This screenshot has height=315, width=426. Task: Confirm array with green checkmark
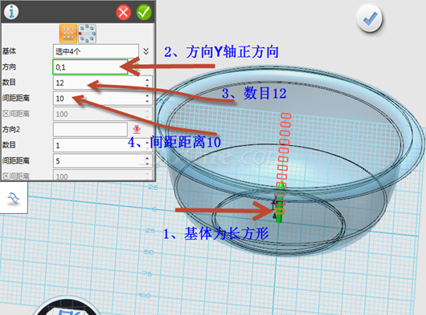pyautogui.click(x=144, y=12)
